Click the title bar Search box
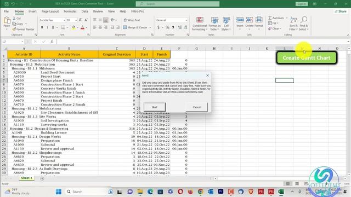 point(178,4)
